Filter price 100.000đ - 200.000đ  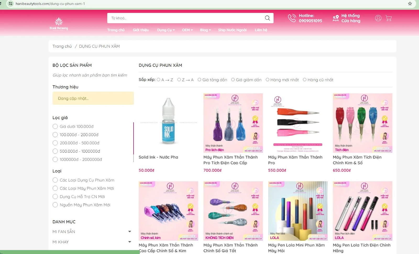[x=55, y=135]
